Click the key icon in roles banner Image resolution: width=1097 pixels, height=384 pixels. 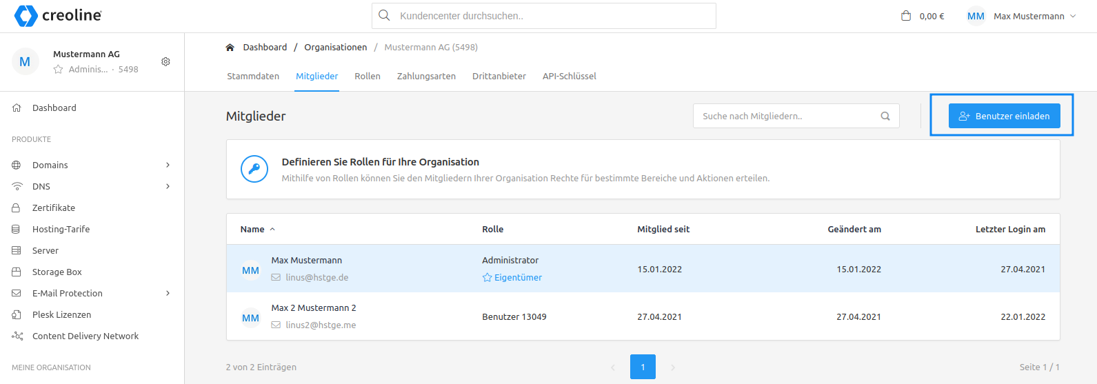pyautogui.click(x=254, y=169)
